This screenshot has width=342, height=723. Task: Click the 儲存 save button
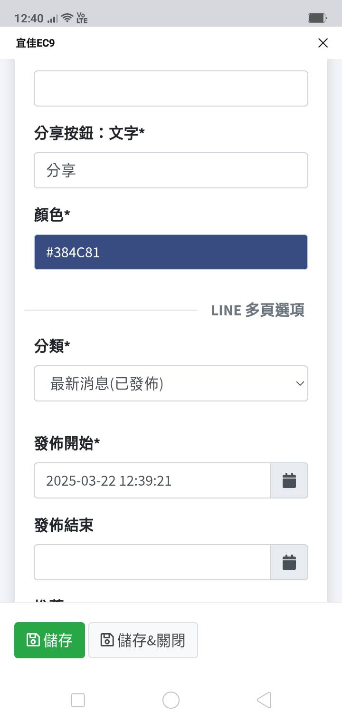pos(49,640)
